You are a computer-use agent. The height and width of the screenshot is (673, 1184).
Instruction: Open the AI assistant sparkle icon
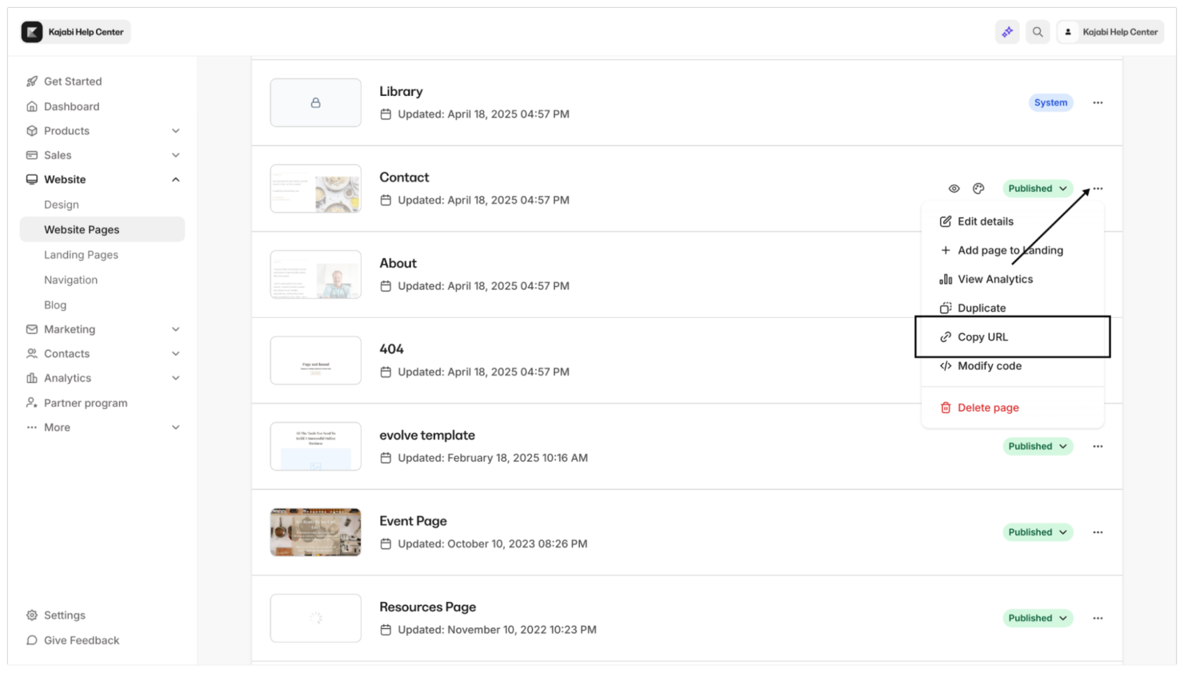pos(1007,32)
